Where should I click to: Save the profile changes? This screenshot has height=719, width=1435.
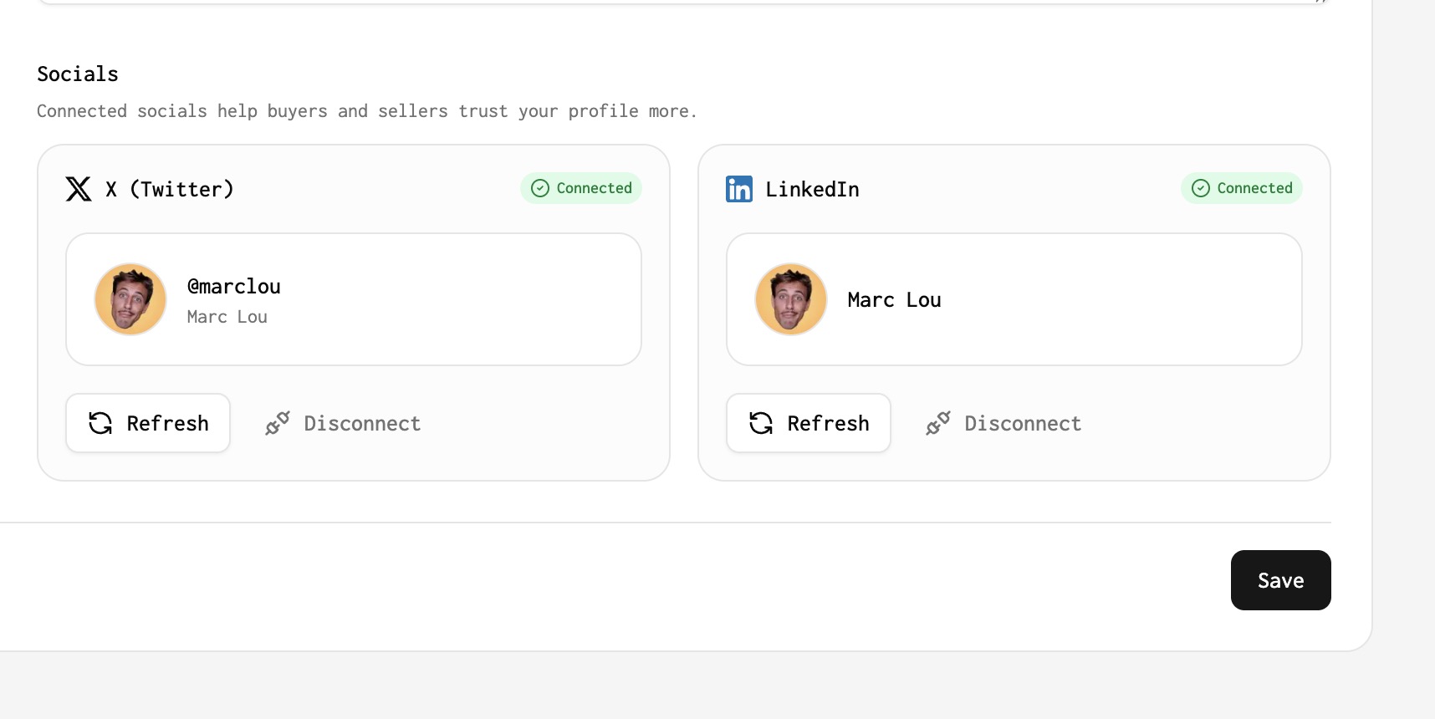pos(1280,580)
